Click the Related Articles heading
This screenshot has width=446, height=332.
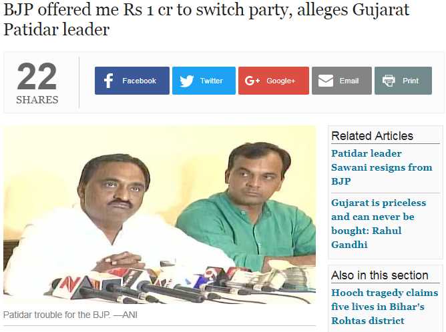372,136
